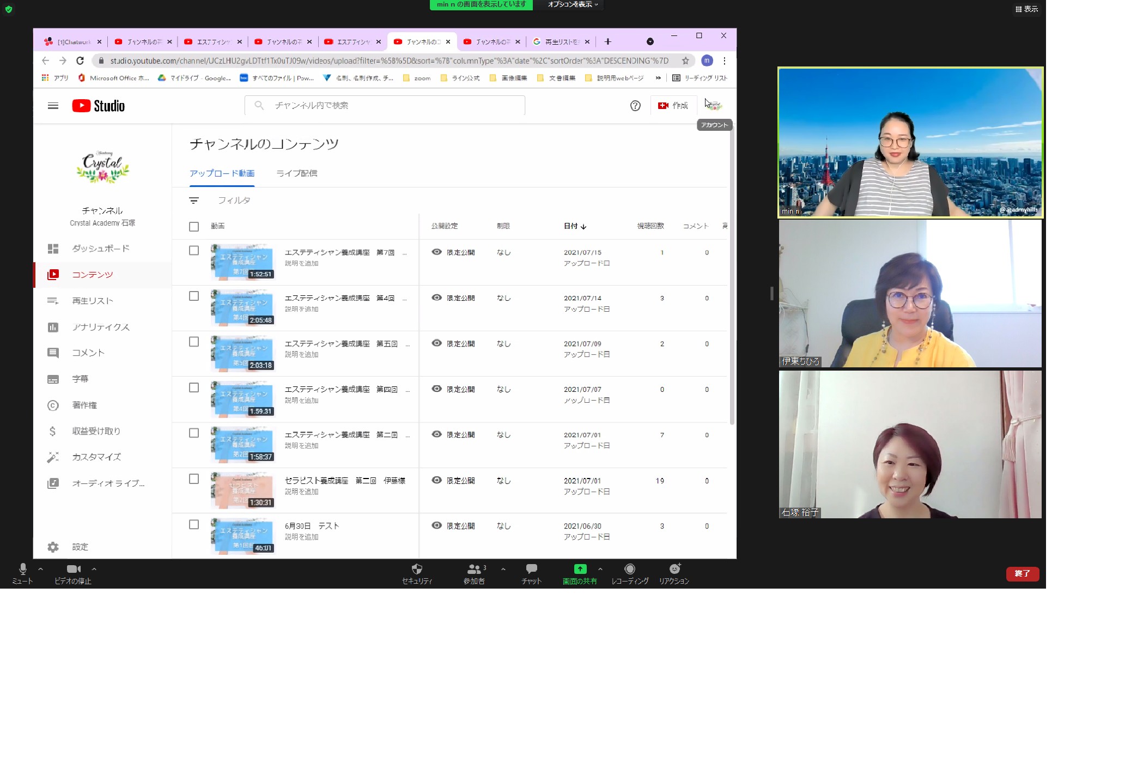Viewport: 1143px width, 775px height.
Task: Tick the select-all videos checkbox
Action: (x=194, y=227)
